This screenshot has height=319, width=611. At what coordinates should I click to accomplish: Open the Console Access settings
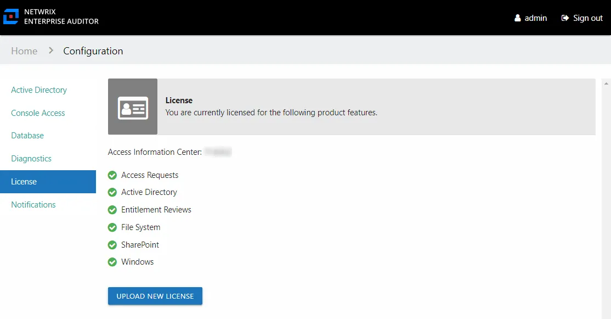(38, 113)
